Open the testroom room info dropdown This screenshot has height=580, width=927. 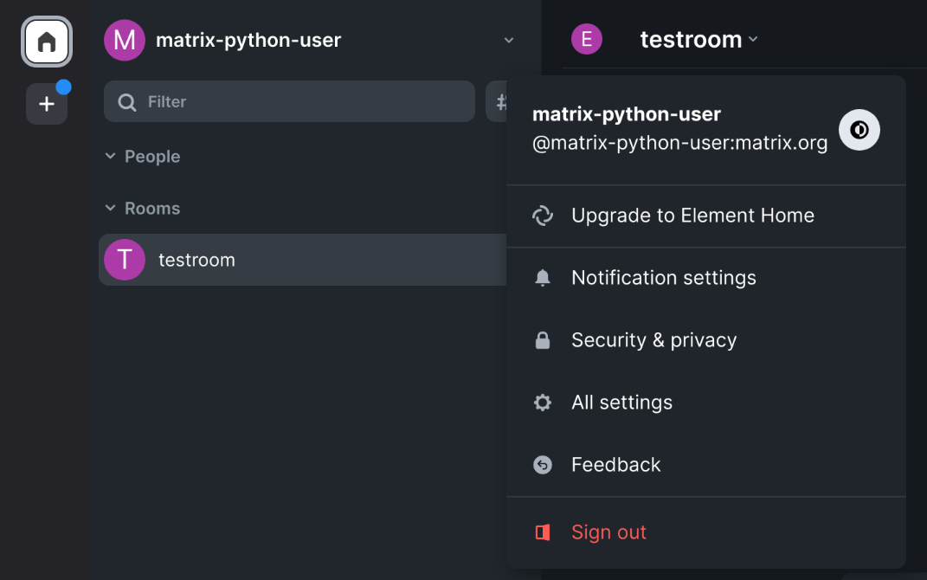752,40
